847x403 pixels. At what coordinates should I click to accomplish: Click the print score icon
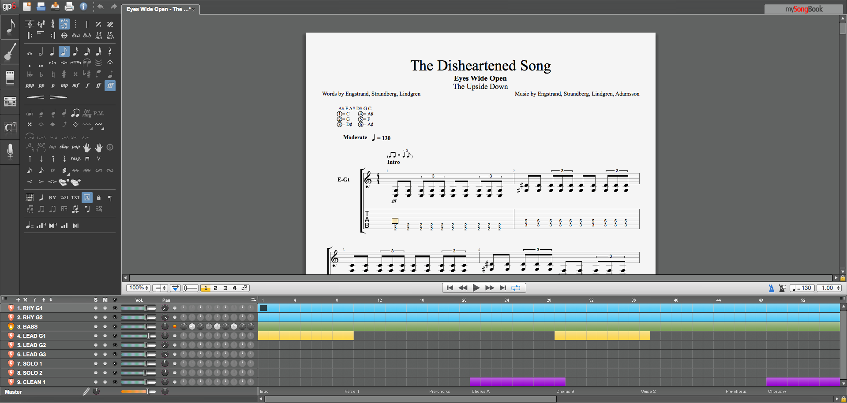pyautogui.click(x=69, y=6)
